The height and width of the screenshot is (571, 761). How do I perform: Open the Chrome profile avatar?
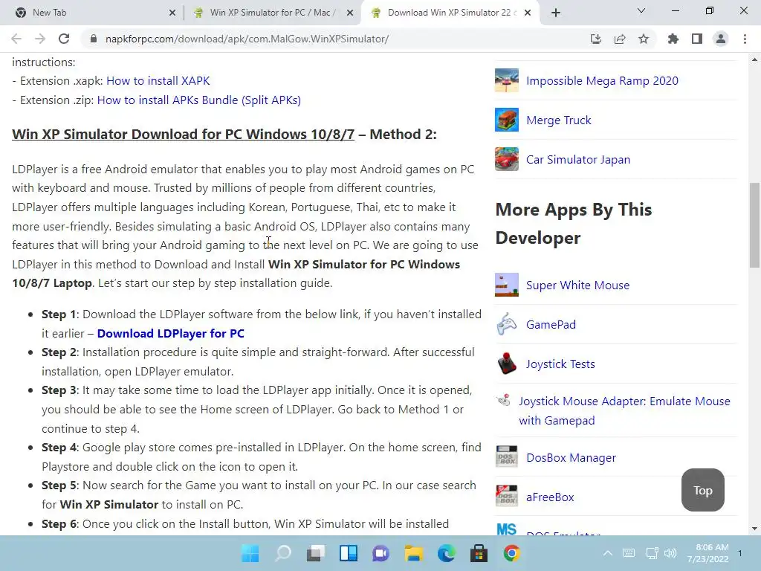(721, 39)
